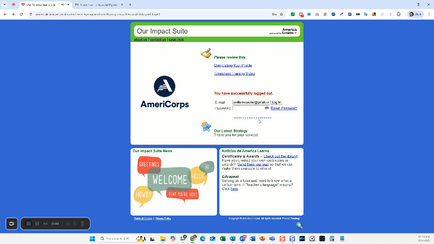The height and width of the screenshot is (244, 434).
Task: Click the camera toggle on recorder
Action: (12, 224)
